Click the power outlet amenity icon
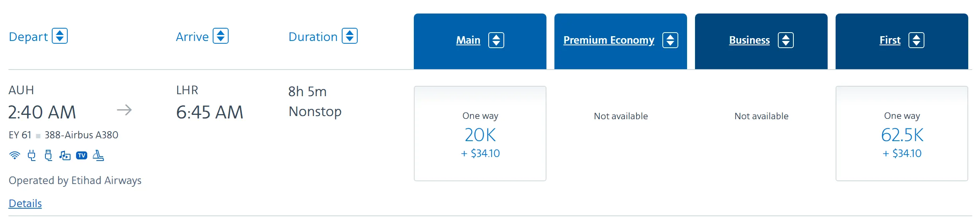977x217 pixels. pos(31,155)
